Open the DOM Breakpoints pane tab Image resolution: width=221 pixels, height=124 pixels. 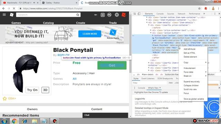pos(165,79)
